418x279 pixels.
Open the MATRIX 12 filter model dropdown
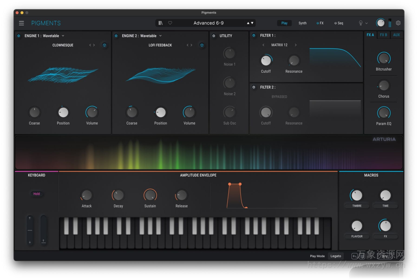(x=279, y=45)
